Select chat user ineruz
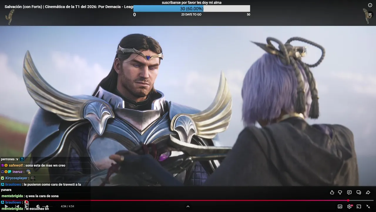The width and height of the screenshot is (376, 212). coord(18,172)
